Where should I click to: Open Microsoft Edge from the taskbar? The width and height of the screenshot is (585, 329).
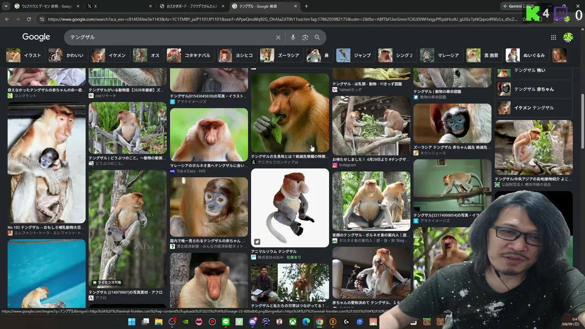[x=306, y=322]
